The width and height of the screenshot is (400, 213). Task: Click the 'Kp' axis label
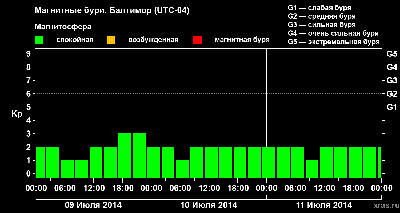pos(17,114)
